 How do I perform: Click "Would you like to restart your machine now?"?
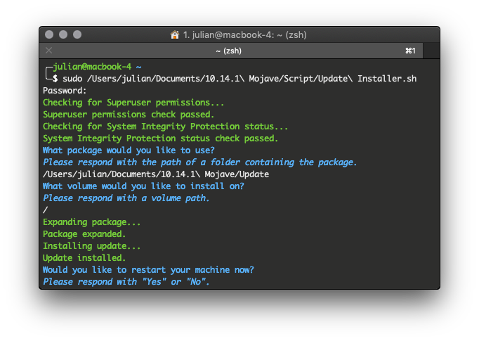pyautogui.click(x=148, y=270)
